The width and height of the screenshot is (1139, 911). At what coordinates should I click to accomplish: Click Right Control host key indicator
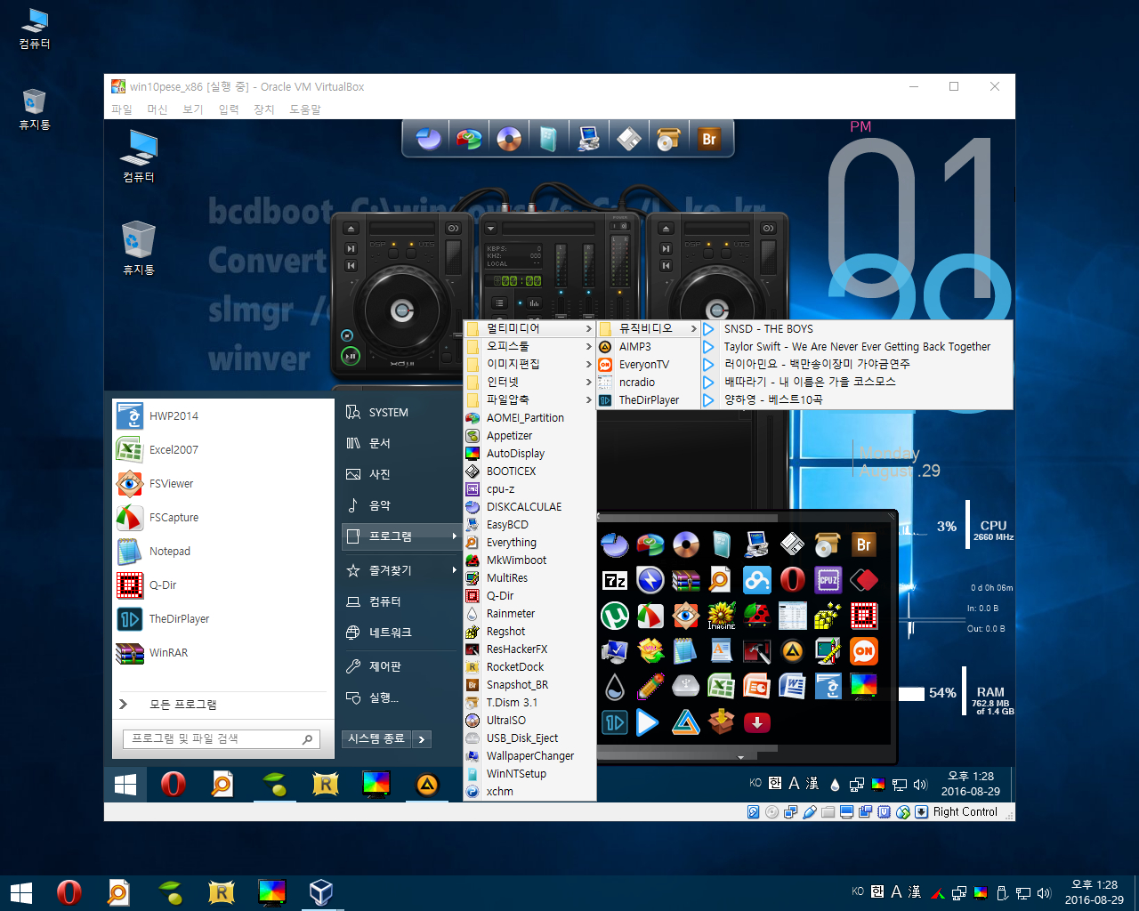pos(965,811)
